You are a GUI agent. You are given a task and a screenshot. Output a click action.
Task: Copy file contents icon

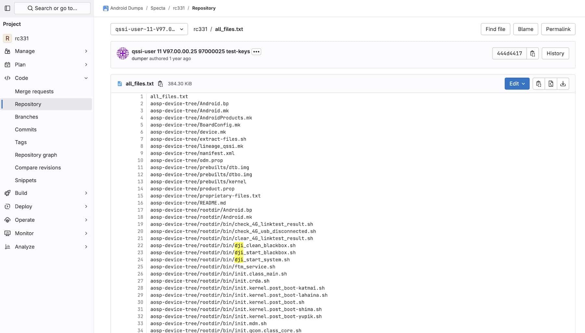[539, 84]
